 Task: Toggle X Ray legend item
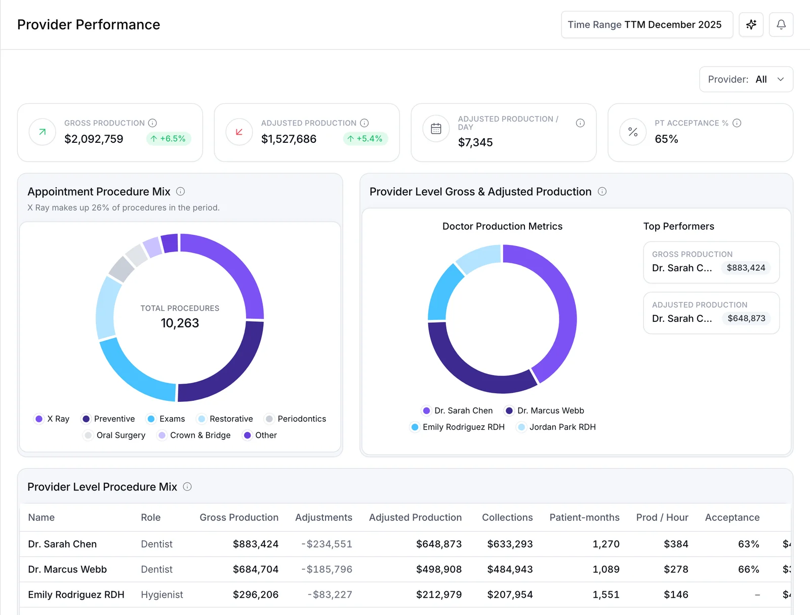pyautogui.click(x=52, y=419)
